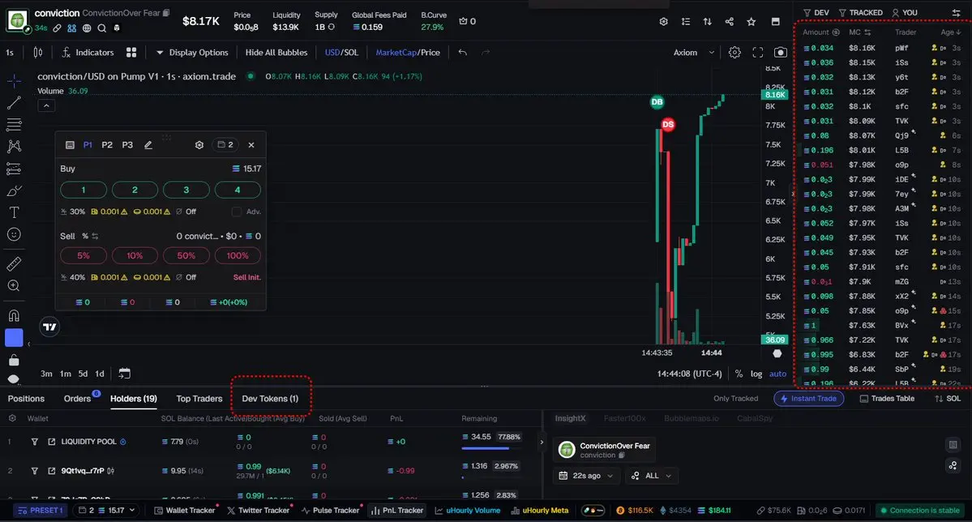Open Display Options dropdown

tap(192, 53)
